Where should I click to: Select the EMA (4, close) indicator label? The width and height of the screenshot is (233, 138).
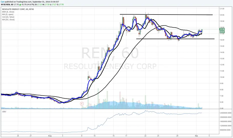click(8, 12)
